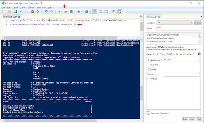Open the Add-ons menu
The height and width of the screenshot is (123, 204).
[41, 8]
